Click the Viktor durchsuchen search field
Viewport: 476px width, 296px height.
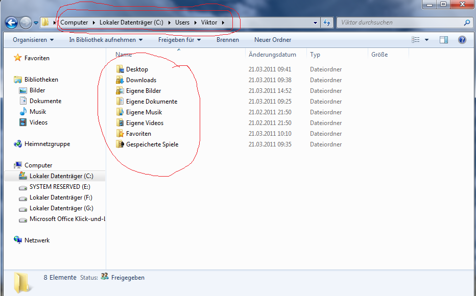(x=398, y=23)
